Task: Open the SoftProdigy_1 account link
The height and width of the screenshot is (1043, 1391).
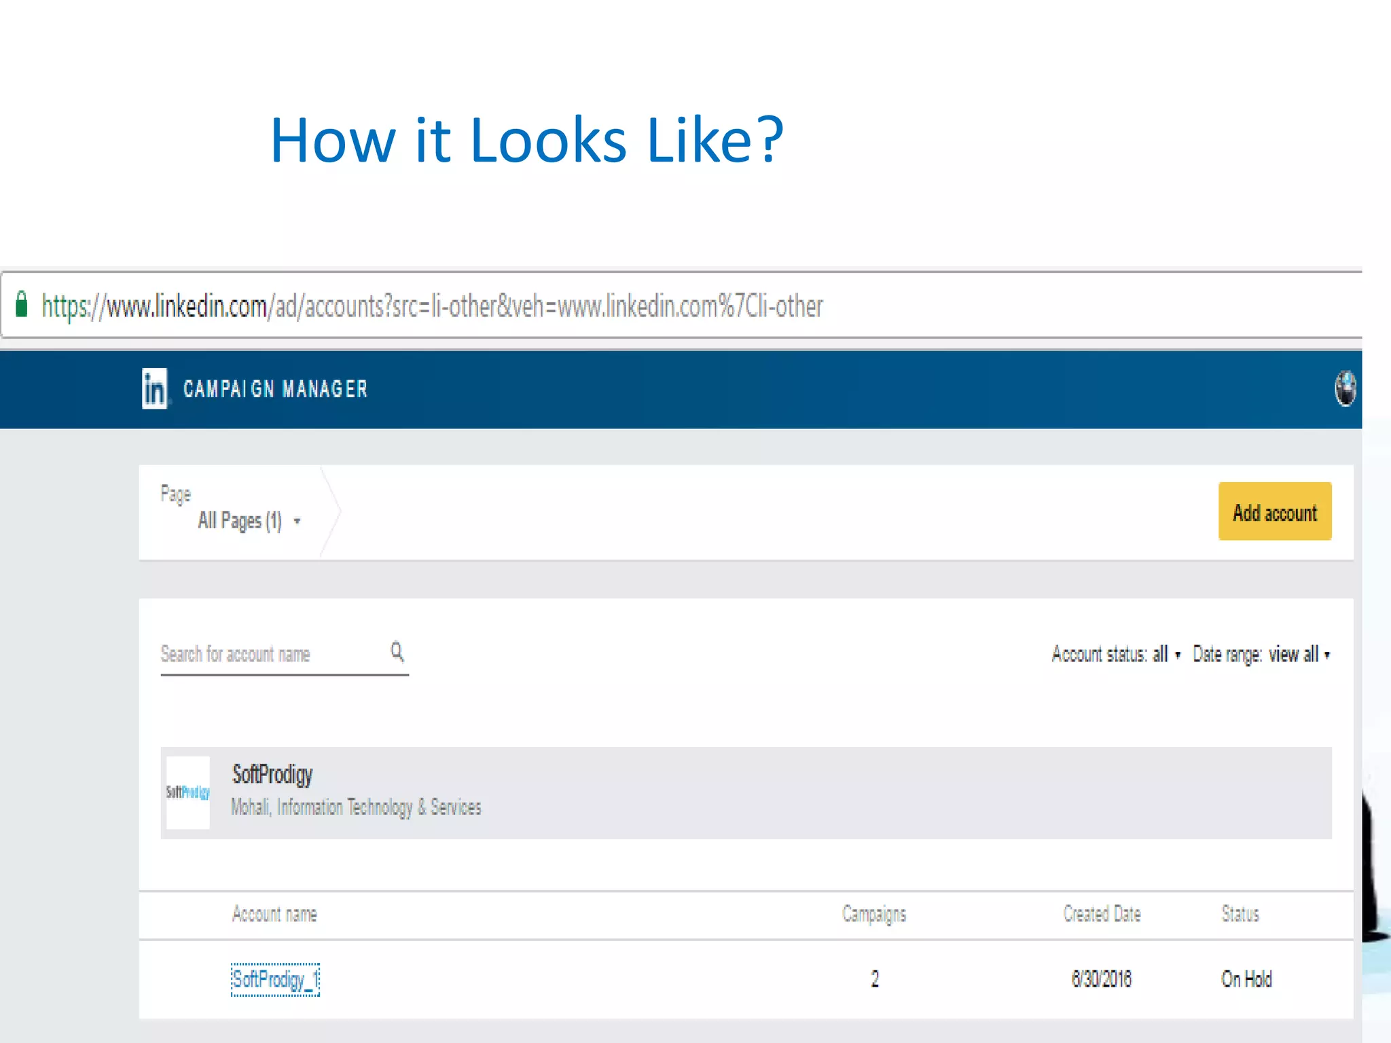Action: click(275, 979)
